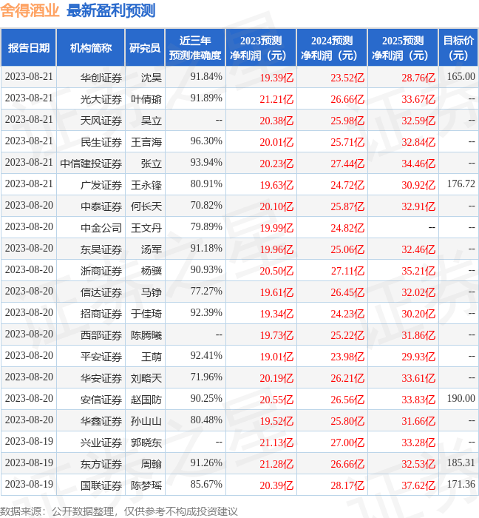Click 2024 forecast 24.82亿
This screenshot has width=479, height=518.
pyautogui.click(x=347, y=228)
